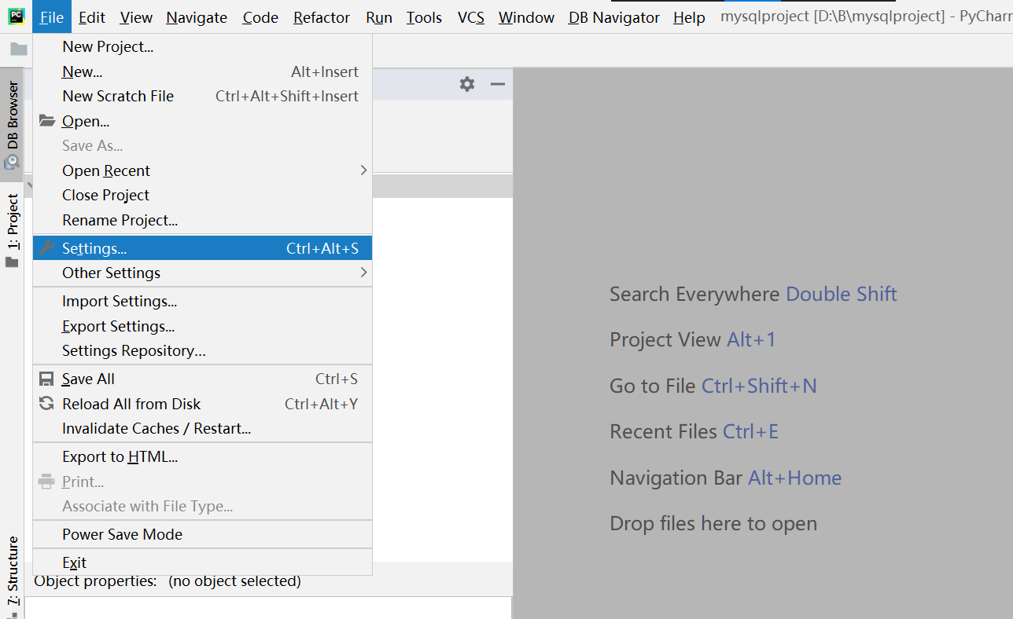The width and height of the screenshot is (1013, 619).
Task: Click the Reload All from Disk refresh icon
Action: click(x=46, y=403)
